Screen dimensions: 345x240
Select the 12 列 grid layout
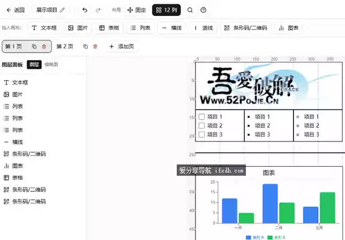pos(166,10)
